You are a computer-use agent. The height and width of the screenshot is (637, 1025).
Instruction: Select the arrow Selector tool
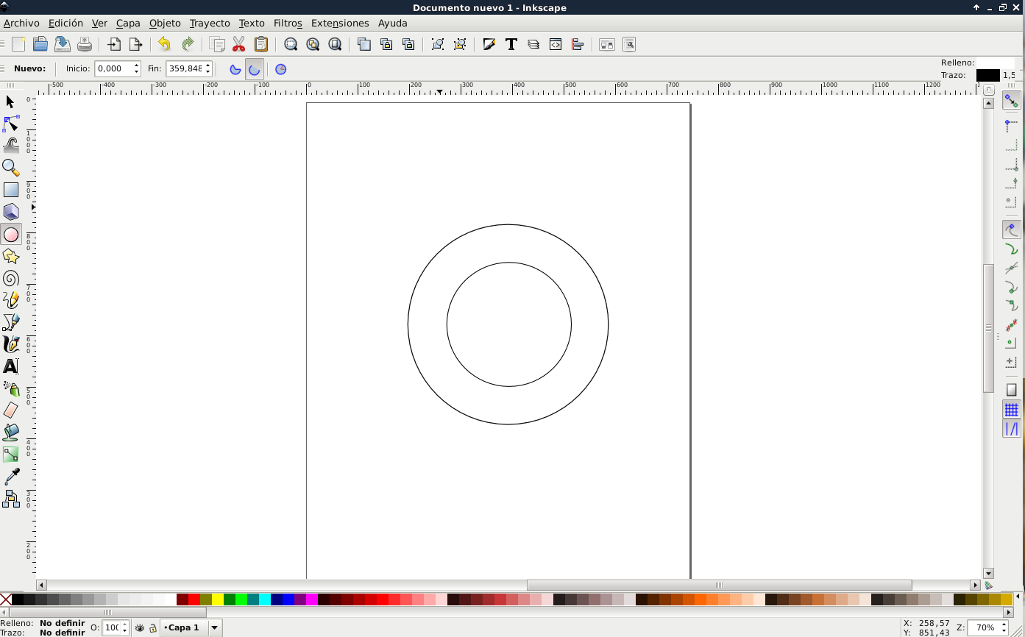(x=10, y=102)
